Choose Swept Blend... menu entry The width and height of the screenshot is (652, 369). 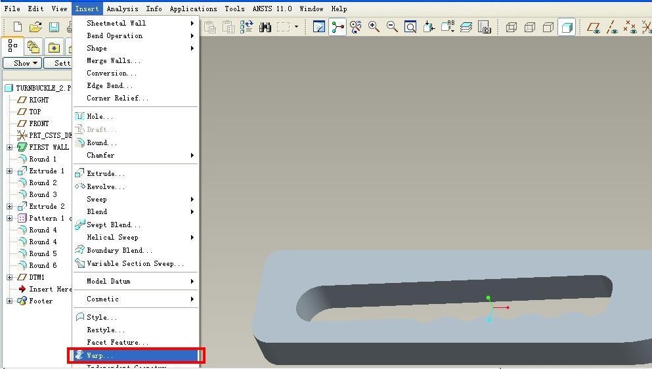[135, 225]
